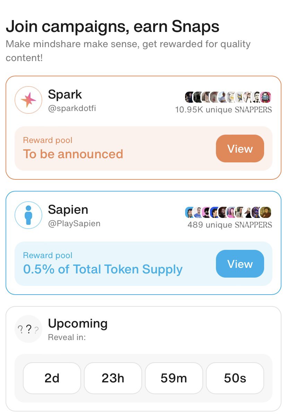Click the Sapien snappers avatar stack

[x=228, y=212]
